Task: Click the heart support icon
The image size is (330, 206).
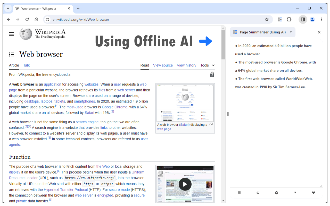Action: pyautogui.click(x=313, y=193)
